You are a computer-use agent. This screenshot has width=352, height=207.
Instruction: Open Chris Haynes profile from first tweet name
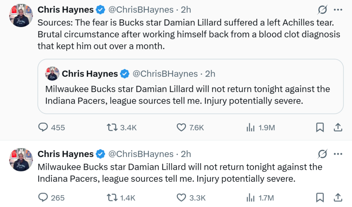pyautogui.click(x=66, y=10)
